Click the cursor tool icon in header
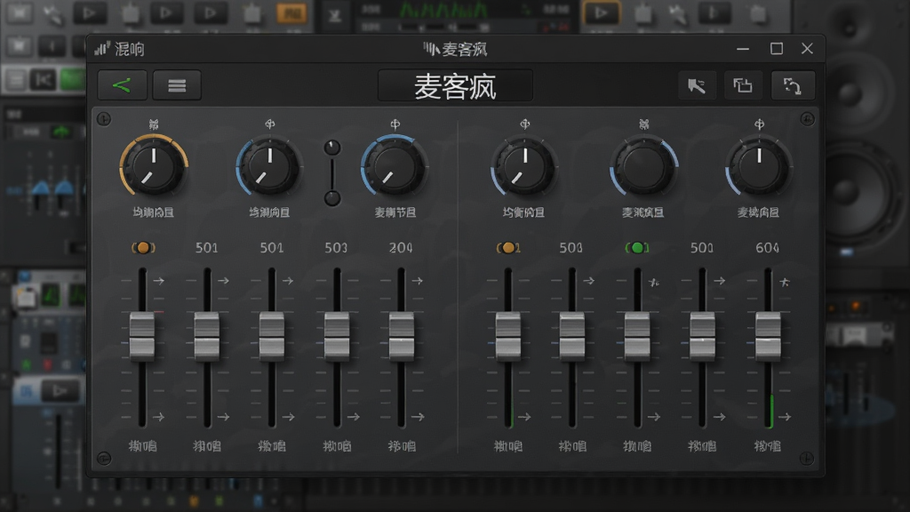 (697, 86)
